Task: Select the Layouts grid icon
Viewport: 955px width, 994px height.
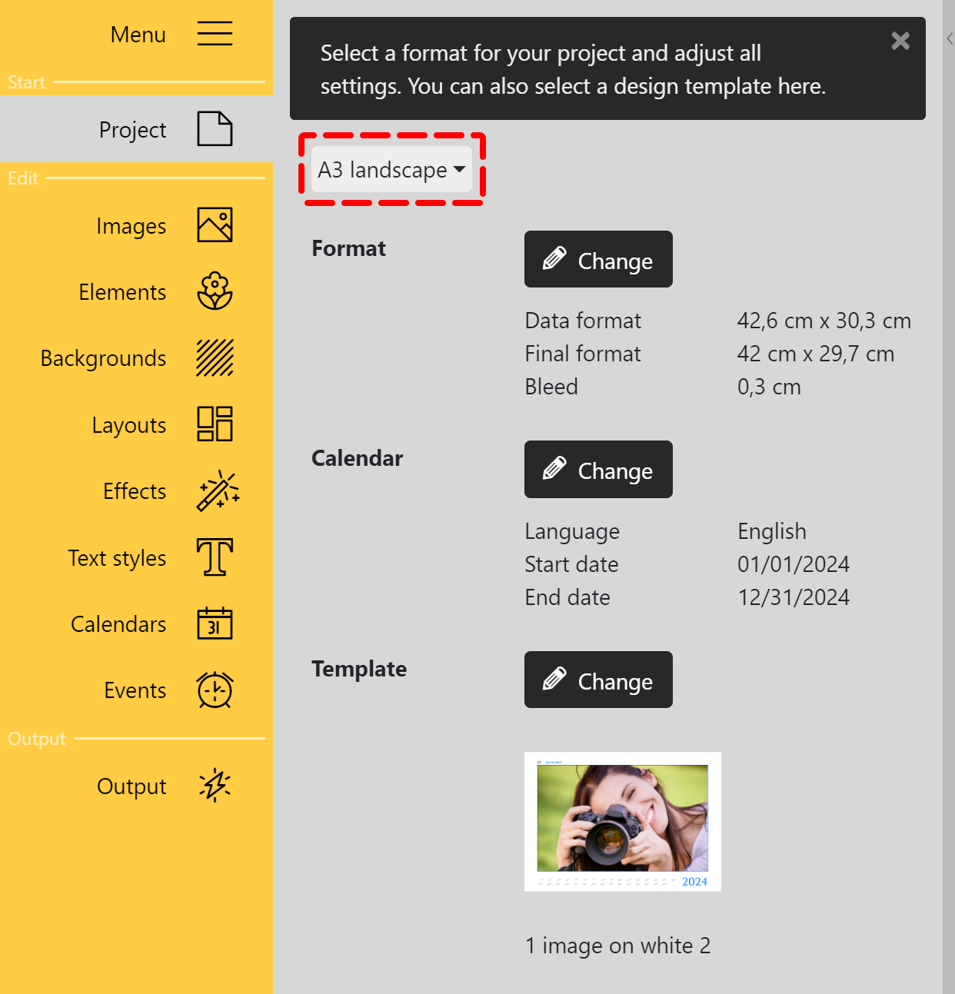Action: pyautogui.click(x=215, y=424)
